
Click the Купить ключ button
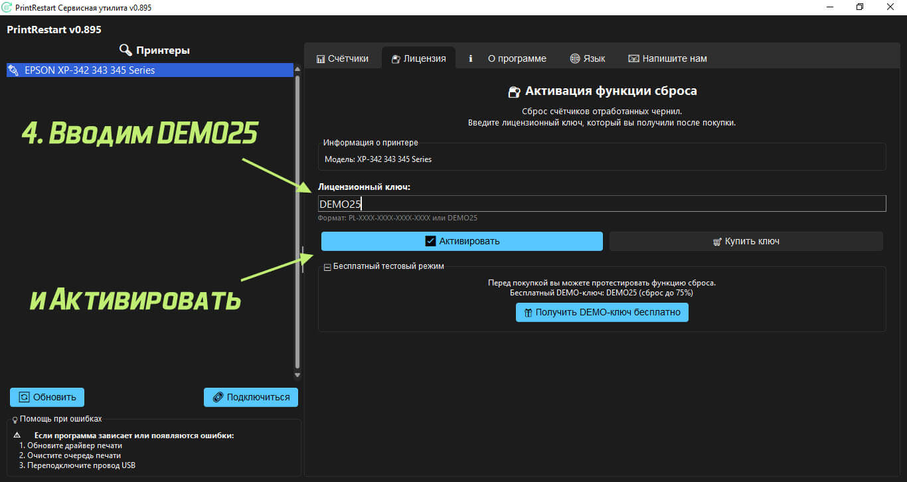(x=746, y=241)
